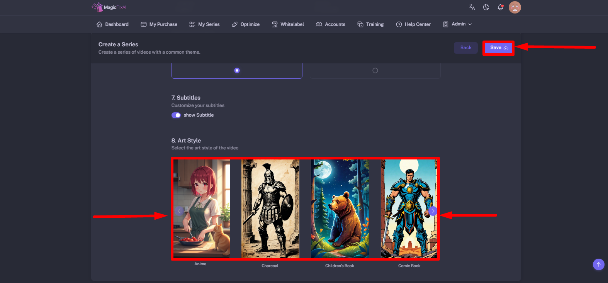Select the left selected radio option
Screen dimensions: 608x283
click(x=237, y=71)
